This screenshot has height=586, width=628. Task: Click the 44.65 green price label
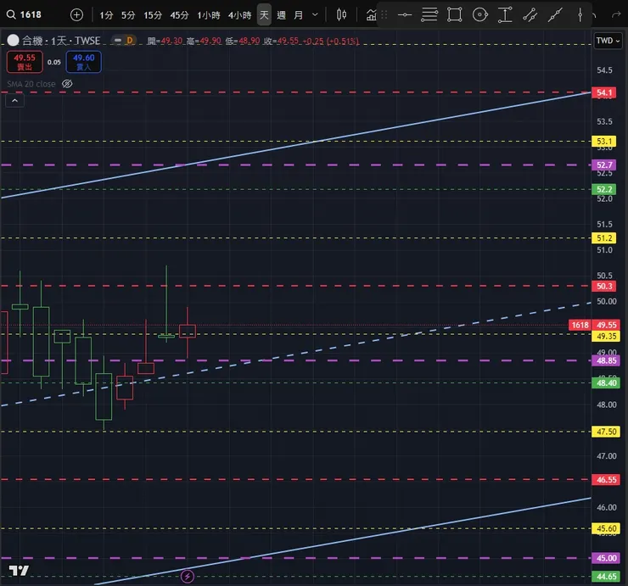606,577
